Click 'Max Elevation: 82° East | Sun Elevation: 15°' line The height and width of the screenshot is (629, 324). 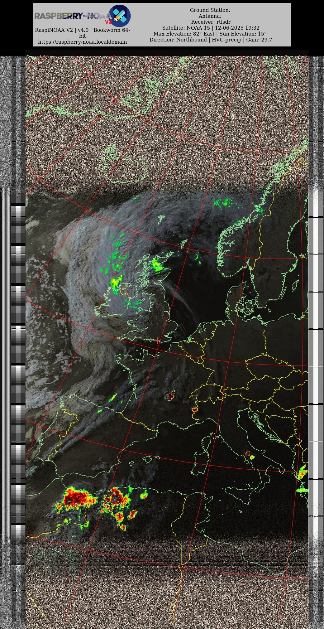click(x=210, y=34)
